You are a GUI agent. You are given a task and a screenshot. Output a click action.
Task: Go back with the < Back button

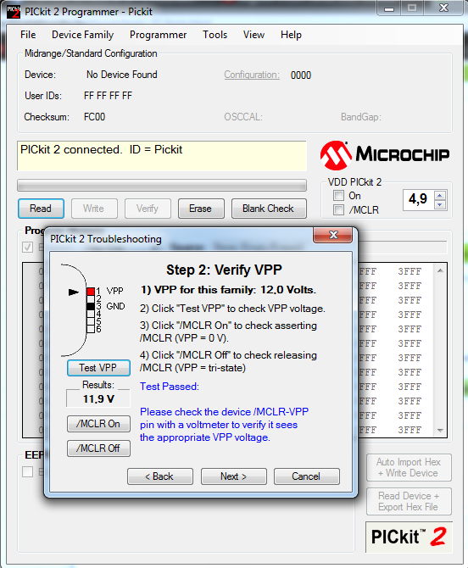[x=159, y=476]
